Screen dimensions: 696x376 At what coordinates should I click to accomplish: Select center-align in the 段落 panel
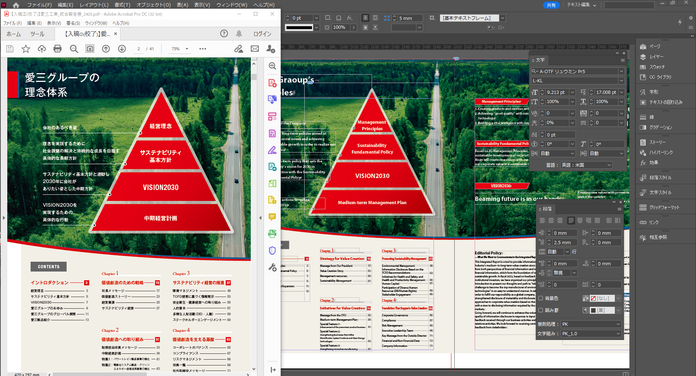(x=551, y=221)
